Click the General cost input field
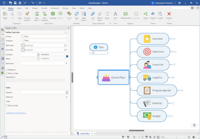200x139 pixels. 43,92
